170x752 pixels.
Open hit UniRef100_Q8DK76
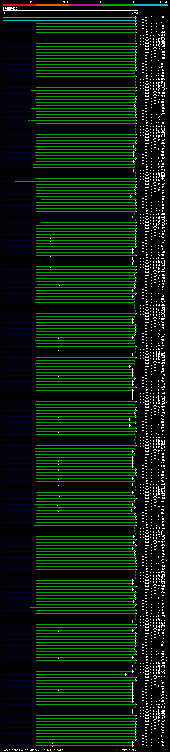(x=152, y=23)
